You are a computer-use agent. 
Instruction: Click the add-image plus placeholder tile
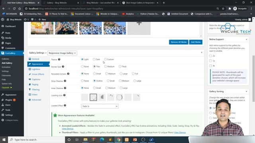[x=139, y=28]
